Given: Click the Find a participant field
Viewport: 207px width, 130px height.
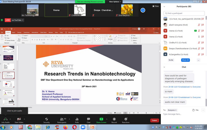Looking at the screenshot, I should [x=184, y=13].
